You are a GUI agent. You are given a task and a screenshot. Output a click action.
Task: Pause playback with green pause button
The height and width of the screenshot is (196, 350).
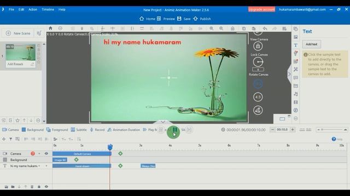click(173, 132)
